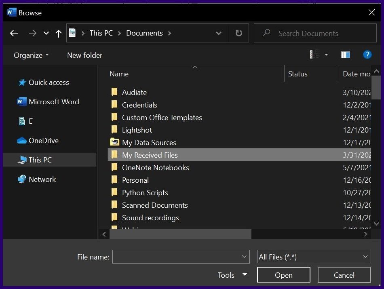Viewport: 384px width, 289px height.
Task: Click the document icon in address bar
Action: tap(72, 33)
